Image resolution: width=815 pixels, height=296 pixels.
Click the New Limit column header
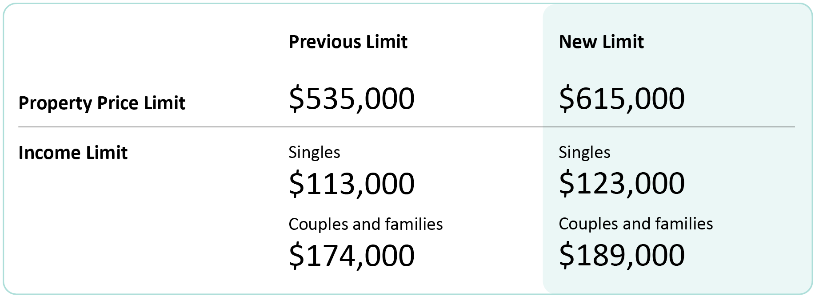(x=601, y=42)
